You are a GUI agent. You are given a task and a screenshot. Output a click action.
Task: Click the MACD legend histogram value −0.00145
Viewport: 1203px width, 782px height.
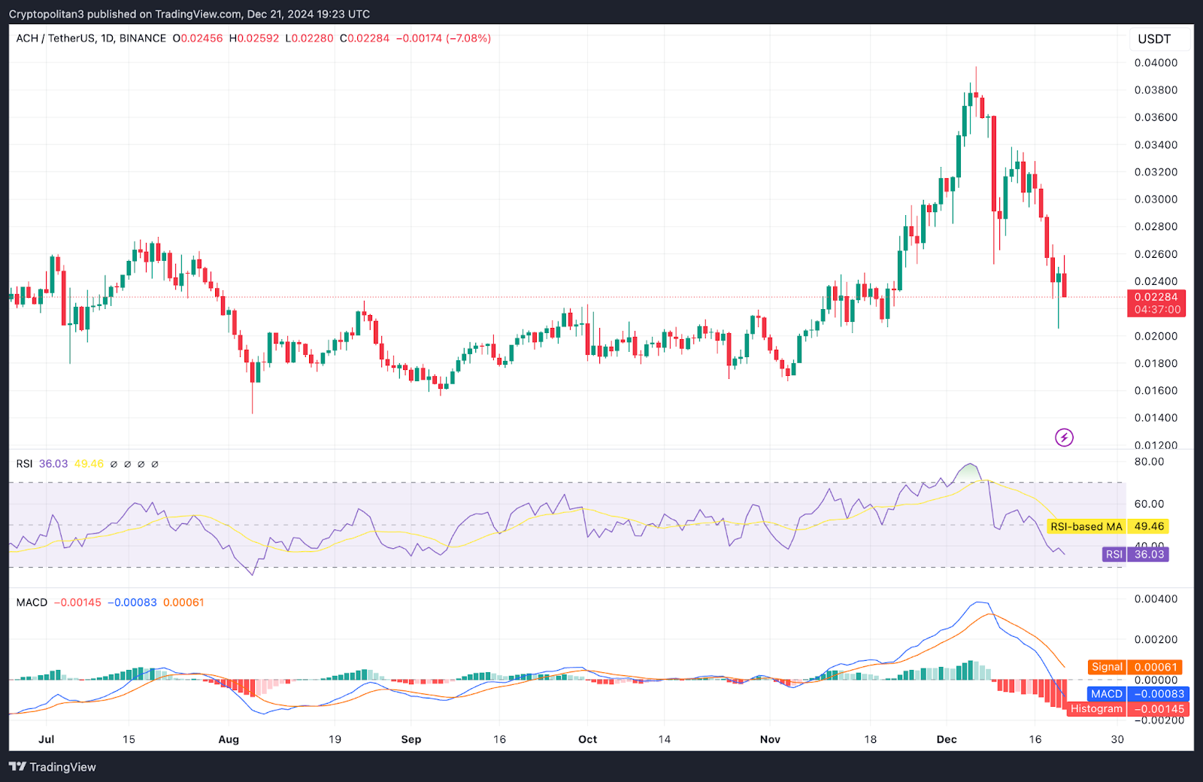click(77, 602)
